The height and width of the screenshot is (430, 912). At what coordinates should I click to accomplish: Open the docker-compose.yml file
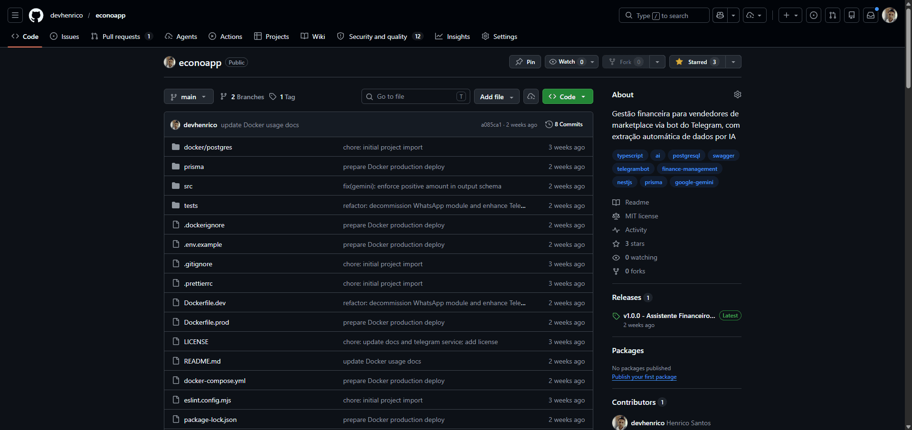pos(215,381)
